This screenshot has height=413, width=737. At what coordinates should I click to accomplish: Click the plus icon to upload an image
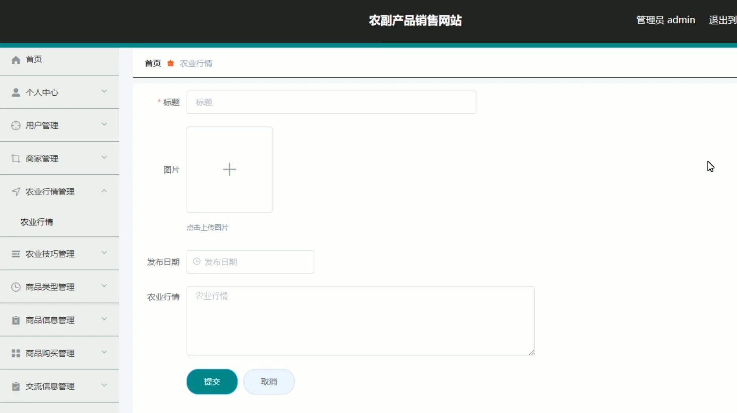click(x=229, y=169)
